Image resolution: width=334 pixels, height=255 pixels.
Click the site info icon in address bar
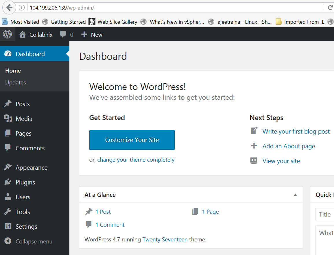click(x=22, y=8)
